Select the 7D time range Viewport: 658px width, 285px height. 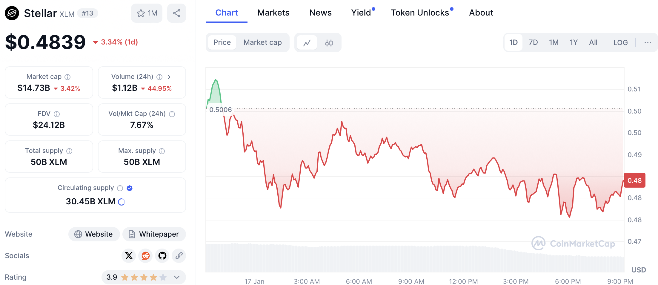(x=533, y=42)
